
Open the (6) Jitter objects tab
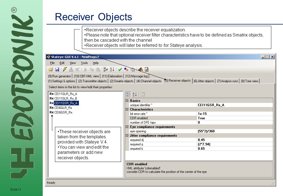click(204, 81)
